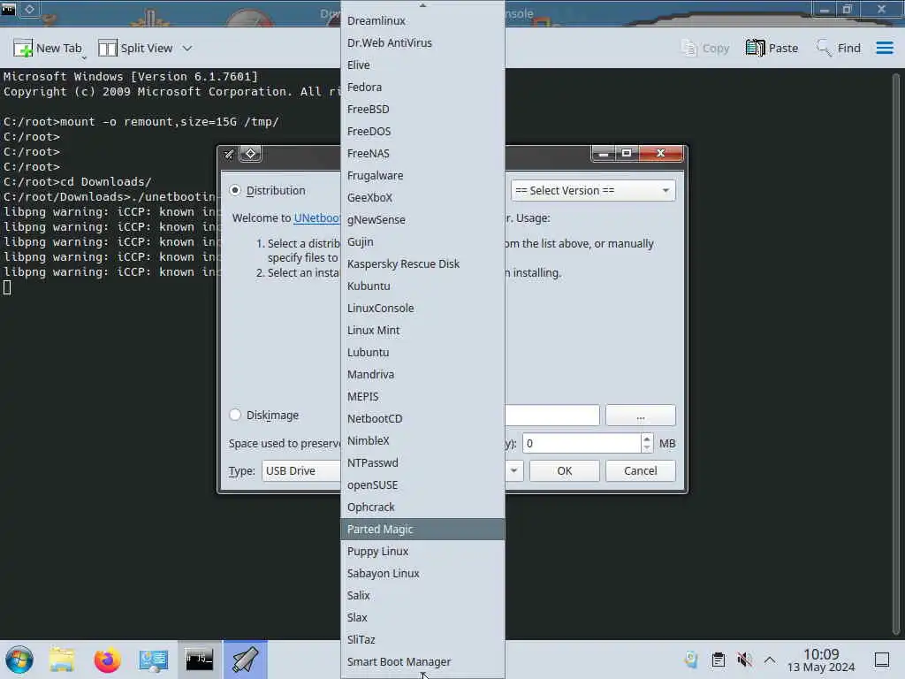Click the Konsole titlebar diamond icon
This screenshot has height=679, width=905.
tap(29, 9)
